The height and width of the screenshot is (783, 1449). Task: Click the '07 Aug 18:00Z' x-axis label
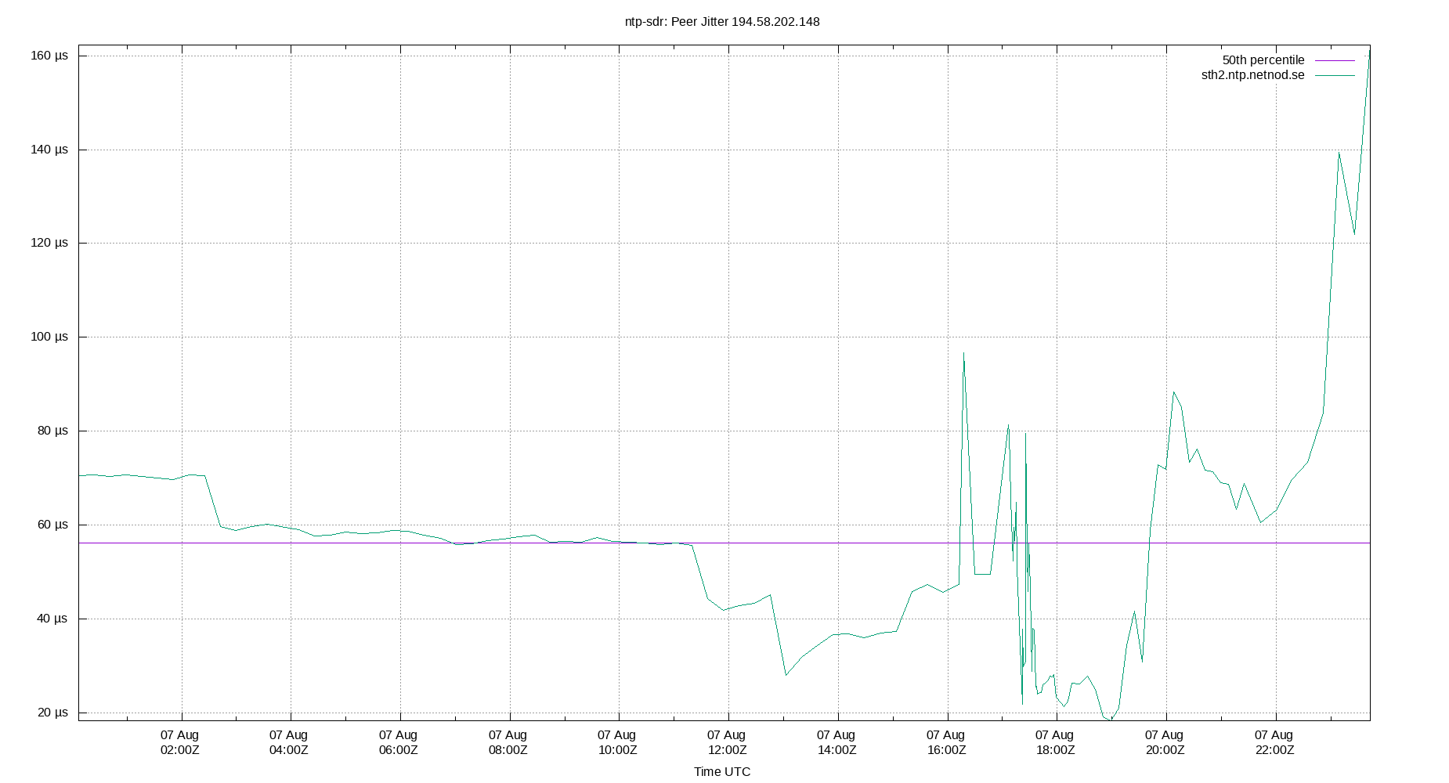pos(1055,742)
